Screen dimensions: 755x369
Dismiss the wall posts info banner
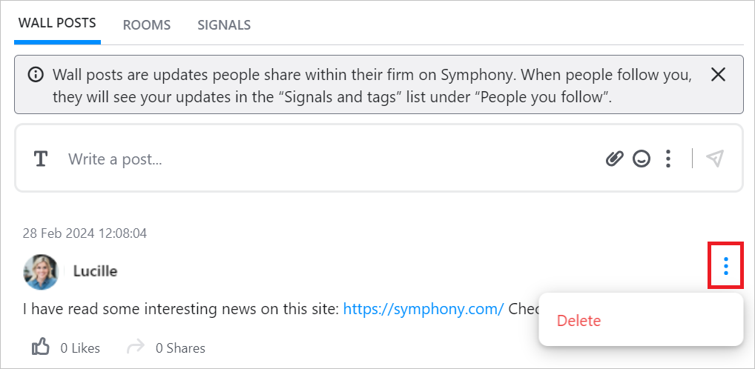718,75
